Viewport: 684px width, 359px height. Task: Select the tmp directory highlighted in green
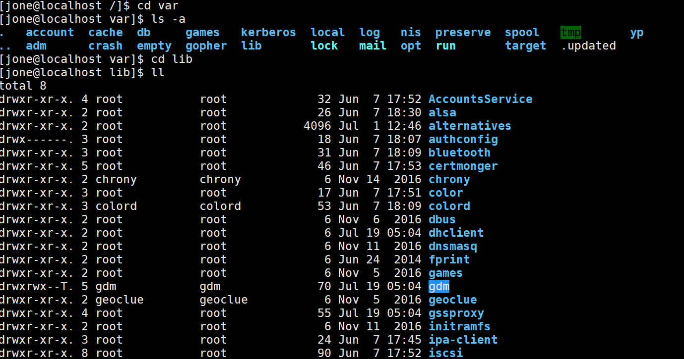(570, 32)
